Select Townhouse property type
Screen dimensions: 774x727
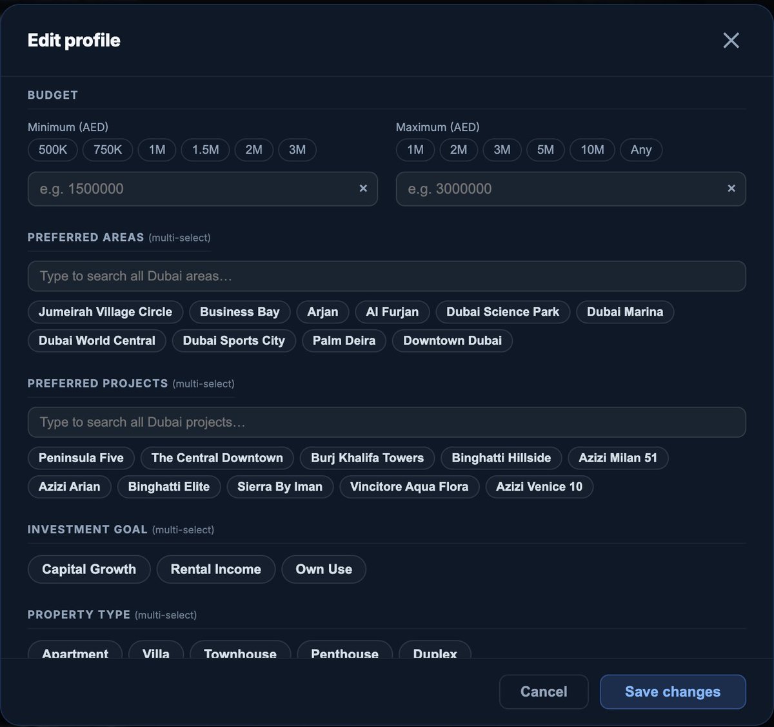click(241, 651)
